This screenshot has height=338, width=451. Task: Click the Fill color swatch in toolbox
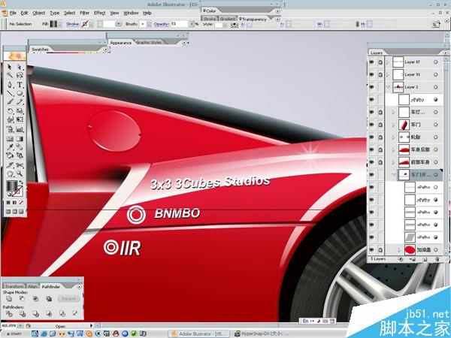pyautogui.click(x=11, y=185)
